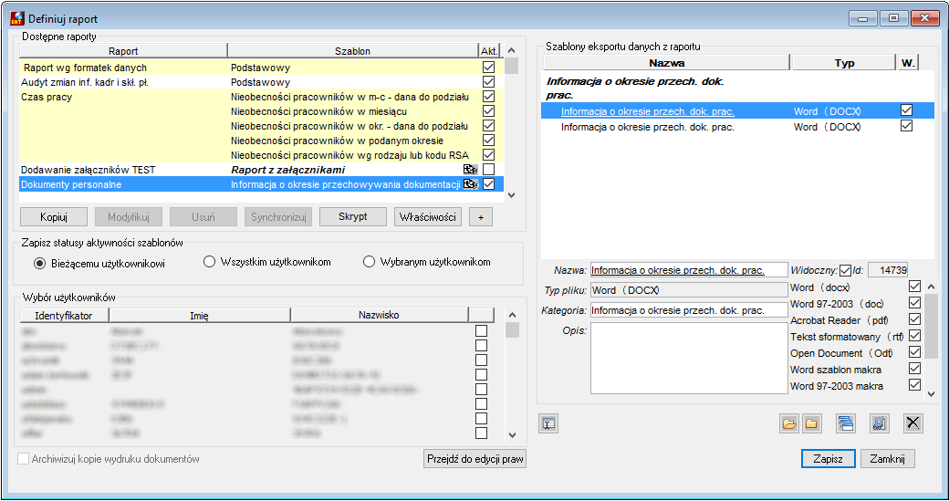This screenshot has height=501, width=949.
Task: Toggle W. checkbox of the highlighted template row
Action: pos(906,110)
